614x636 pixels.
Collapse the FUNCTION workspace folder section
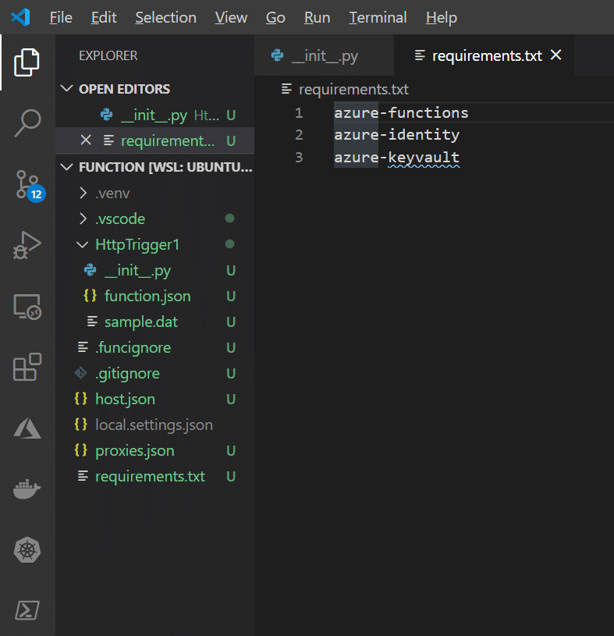click(66, 167)
